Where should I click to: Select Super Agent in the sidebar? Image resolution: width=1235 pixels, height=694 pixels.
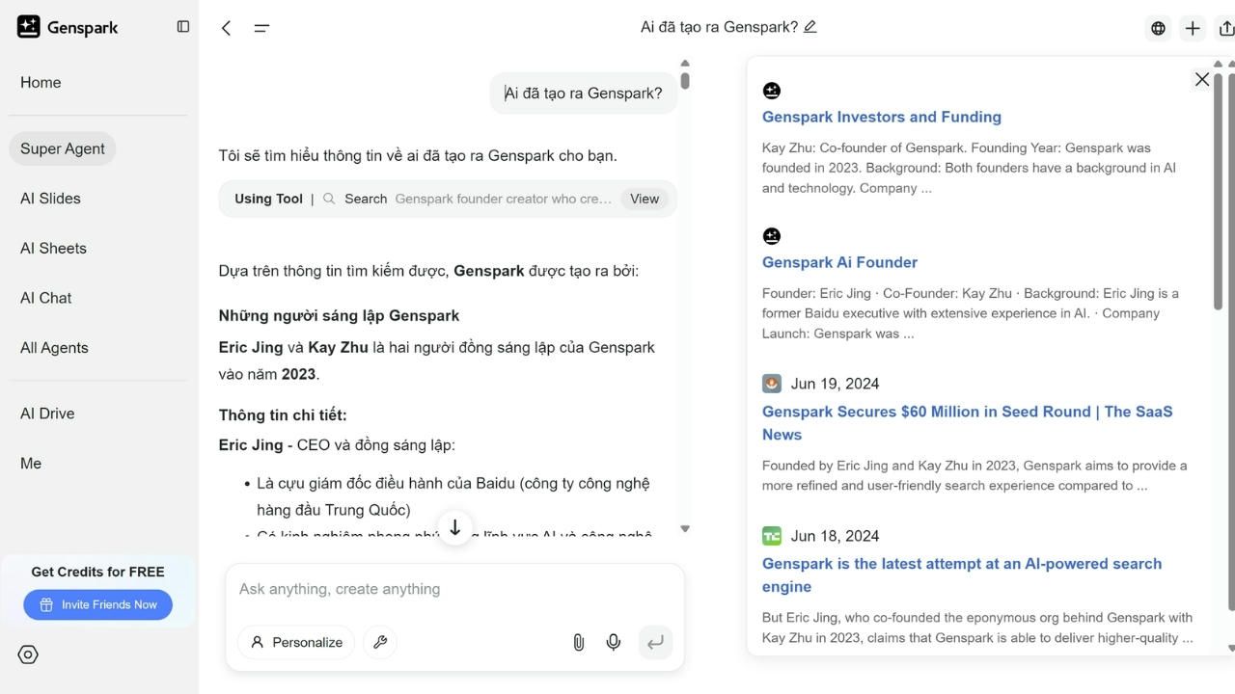(x=63, y=148)
